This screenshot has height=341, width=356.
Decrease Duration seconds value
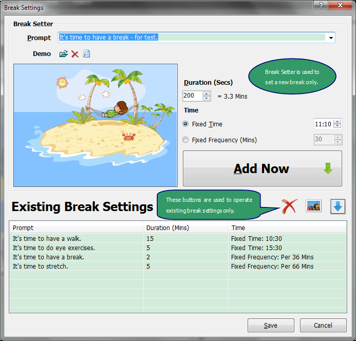(207, 98)
